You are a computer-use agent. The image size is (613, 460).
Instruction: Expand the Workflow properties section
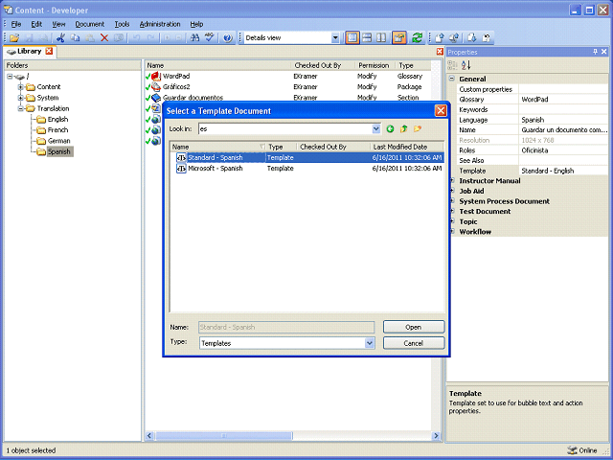click(452, 232)
